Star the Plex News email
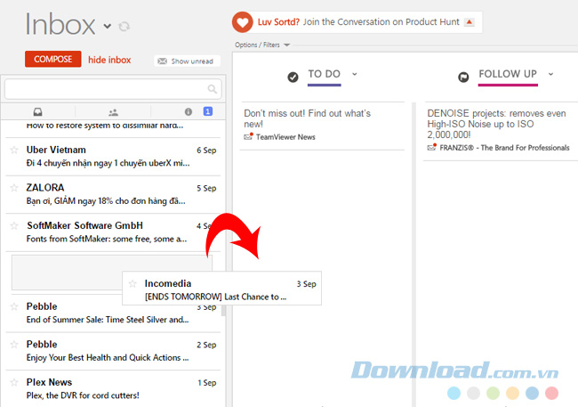 [x=14, y=382]
